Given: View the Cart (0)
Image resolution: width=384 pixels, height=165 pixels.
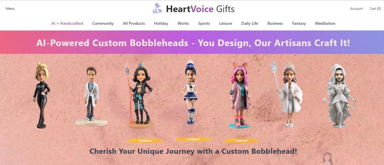Looking at the screenshot, I should [375, 9].
